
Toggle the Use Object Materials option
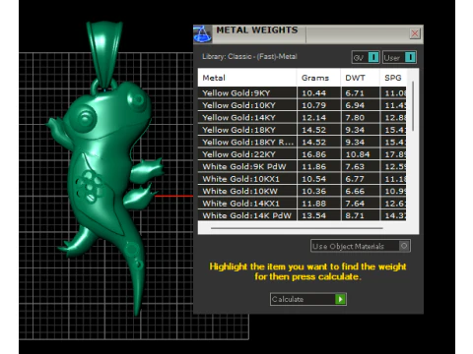click(361, 246)
